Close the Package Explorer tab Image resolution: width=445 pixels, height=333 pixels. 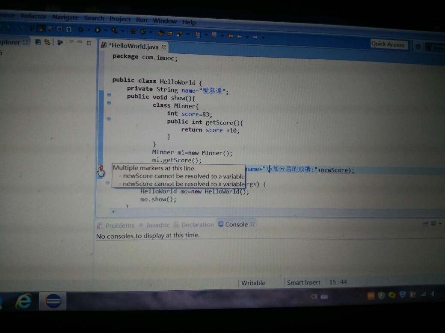coord(25,42)
